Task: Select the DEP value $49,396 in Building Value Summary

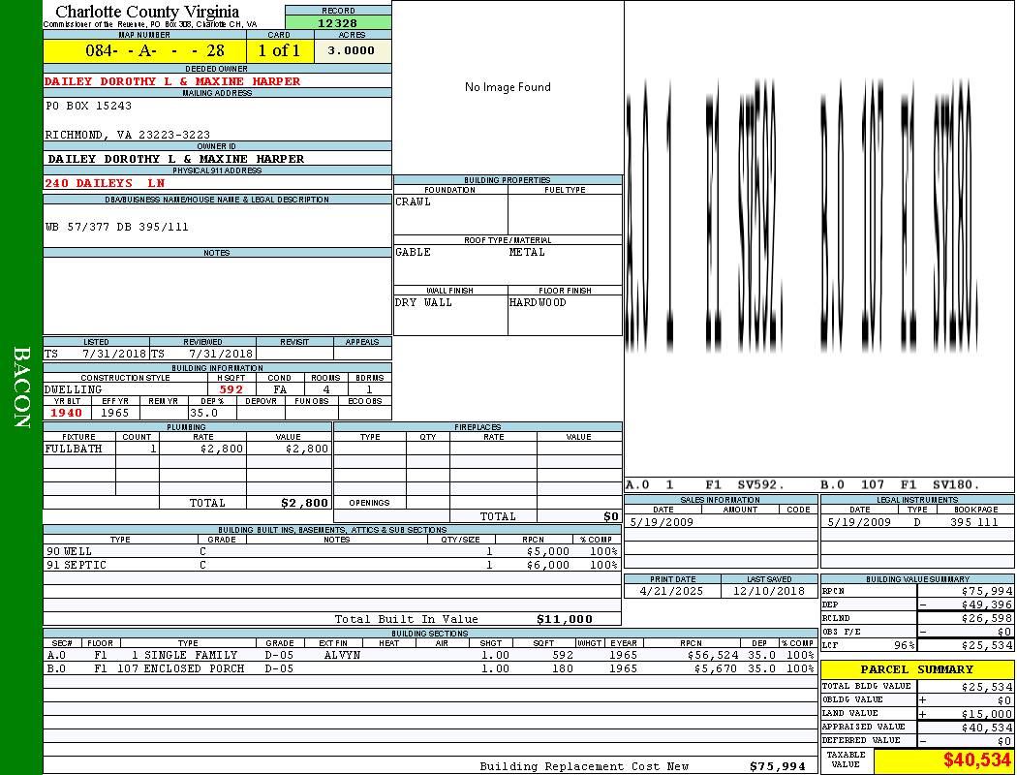Action: 987,604
